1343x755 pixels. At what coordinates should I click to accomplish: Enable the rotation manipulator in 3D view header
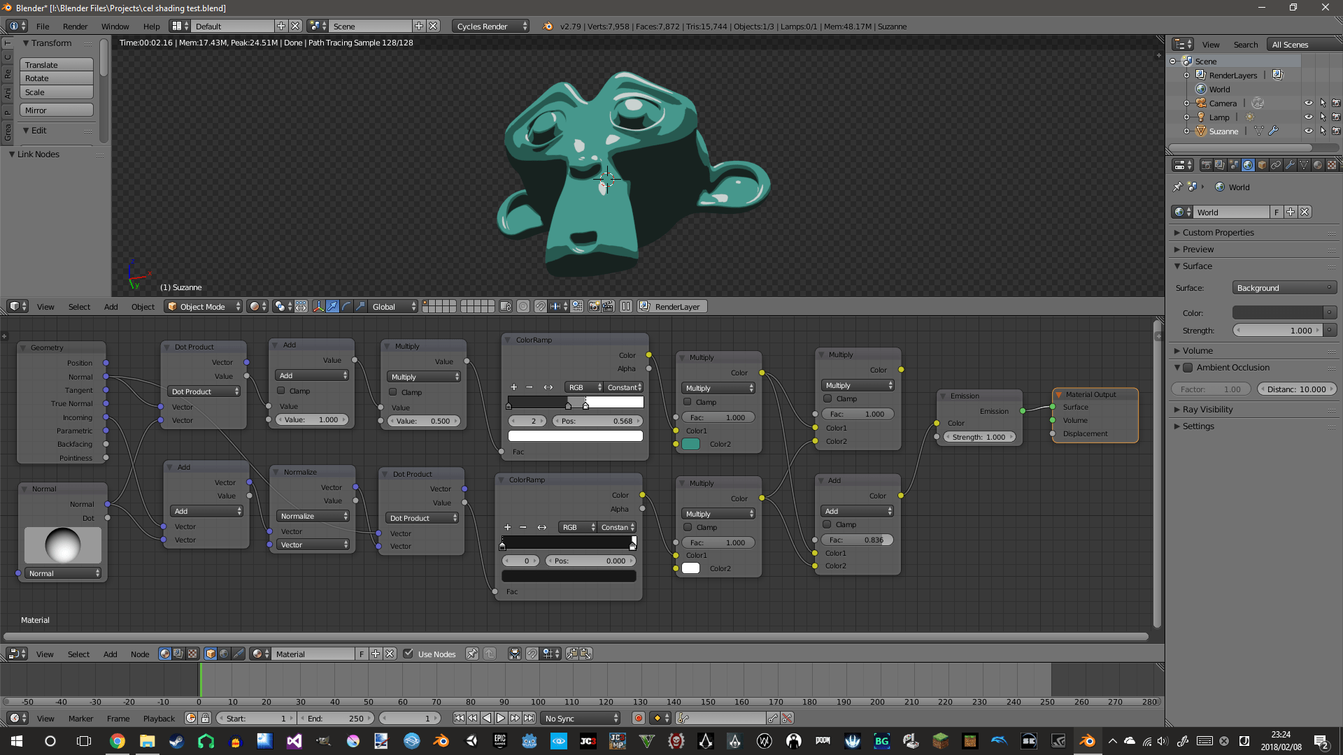[x=346, y=306]
